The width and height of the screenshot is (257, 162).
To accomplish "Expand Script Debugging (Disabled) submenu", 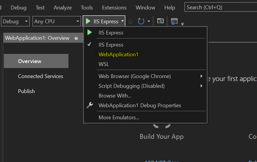I will (x=145, y=86).
